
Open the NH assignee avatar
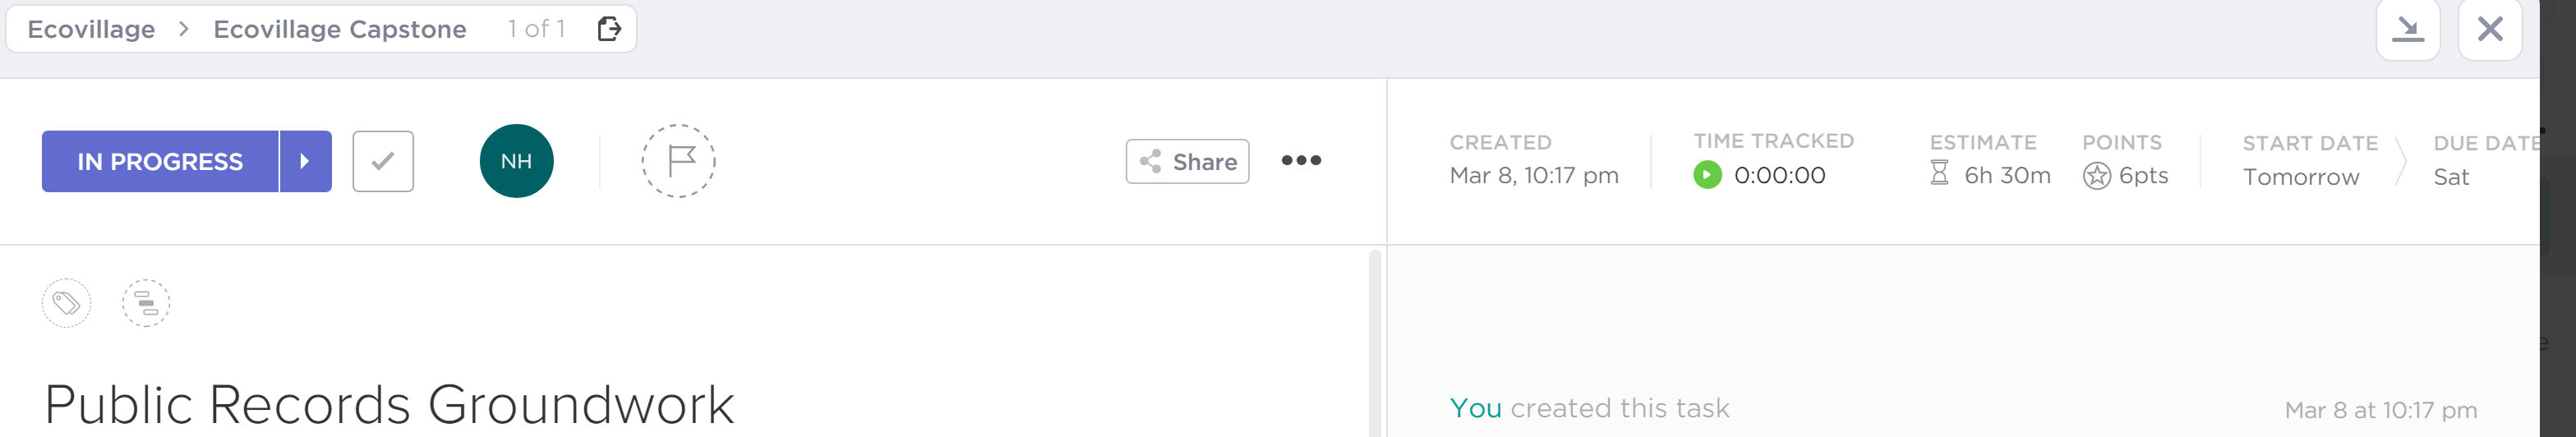[x=517, y=161]
